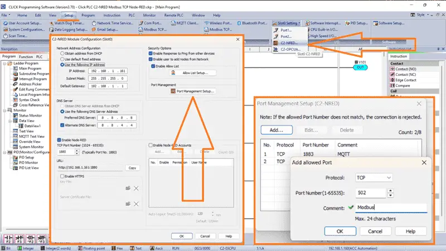Click the Comment input field
The height and width of the screenshot is (251, 446).
(x=391, y=207)
